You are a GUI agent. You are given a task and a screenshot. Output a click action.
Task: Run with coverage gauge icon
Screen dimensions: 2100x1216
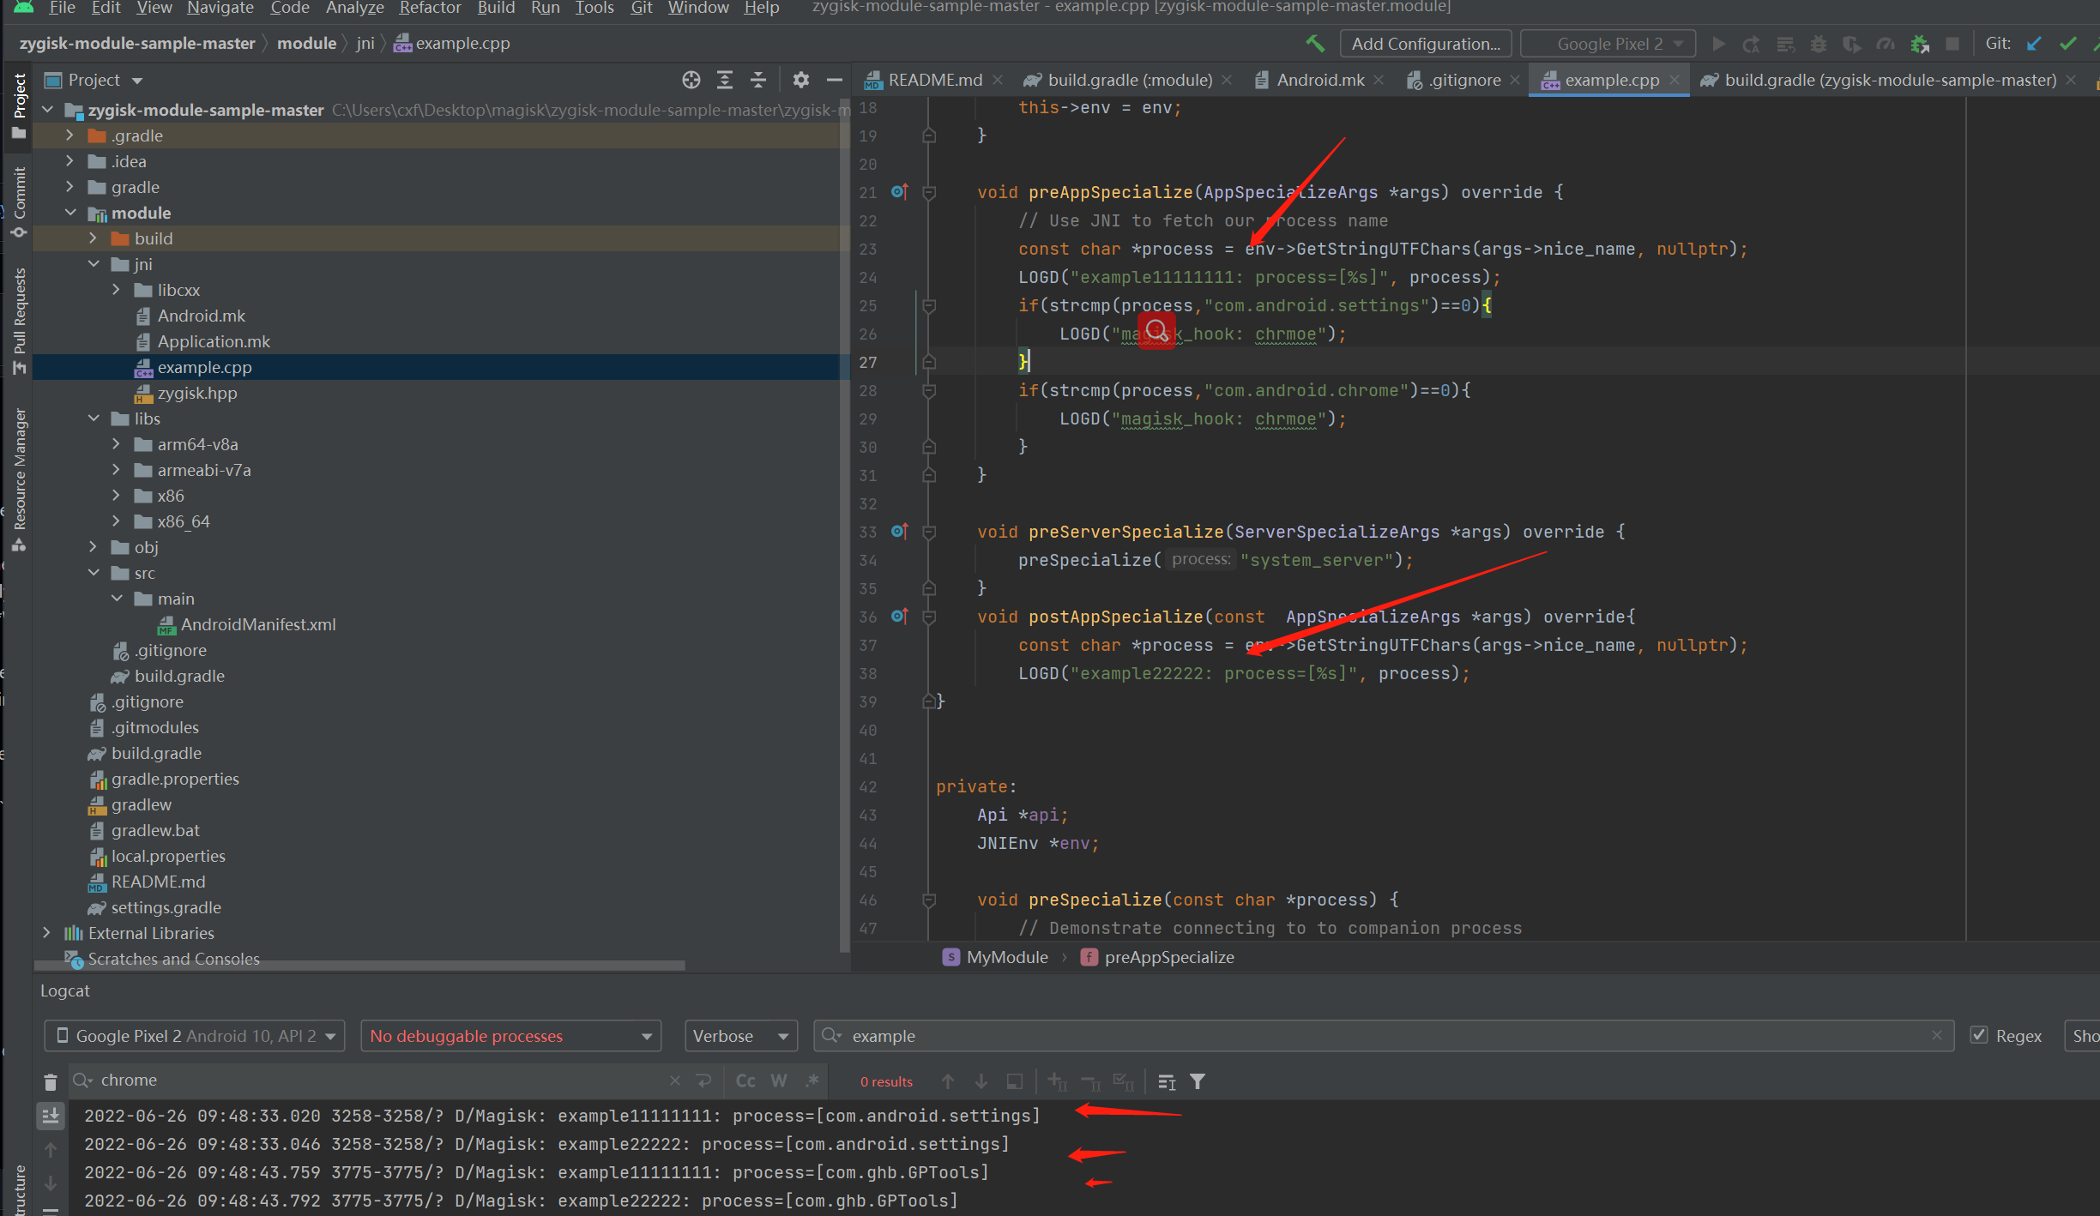(1886, 44)
